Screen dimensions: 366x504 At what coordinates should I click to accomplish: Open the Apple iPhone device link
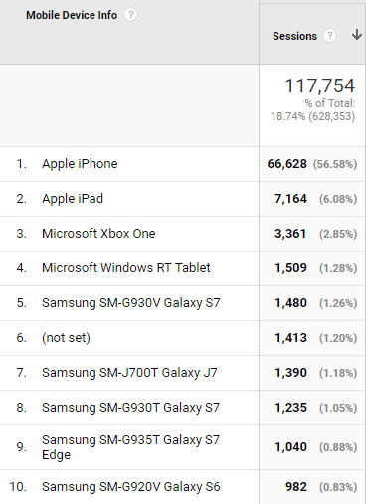(80, 164)
